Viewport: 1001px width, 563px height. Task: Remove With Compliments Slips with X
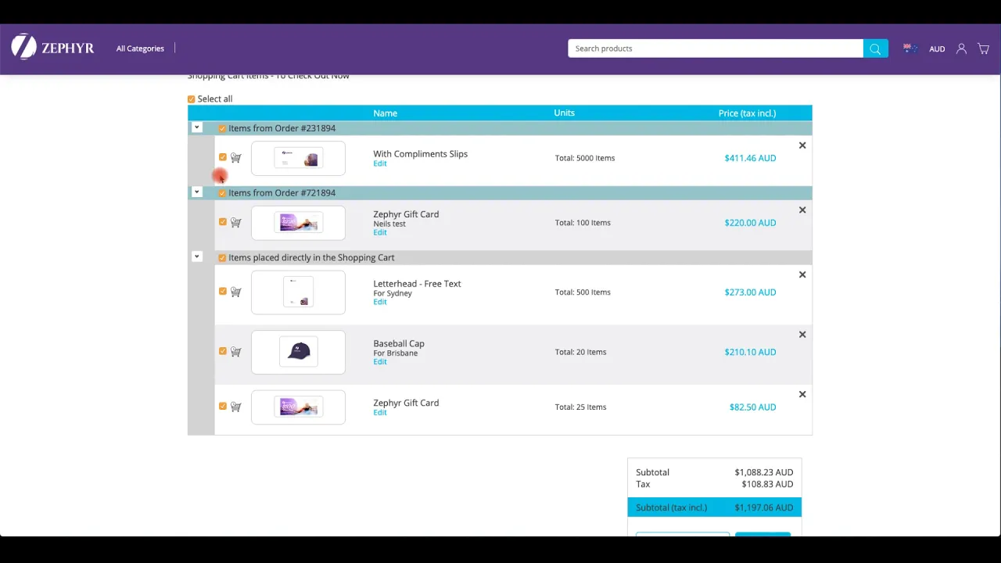(802, 145)
